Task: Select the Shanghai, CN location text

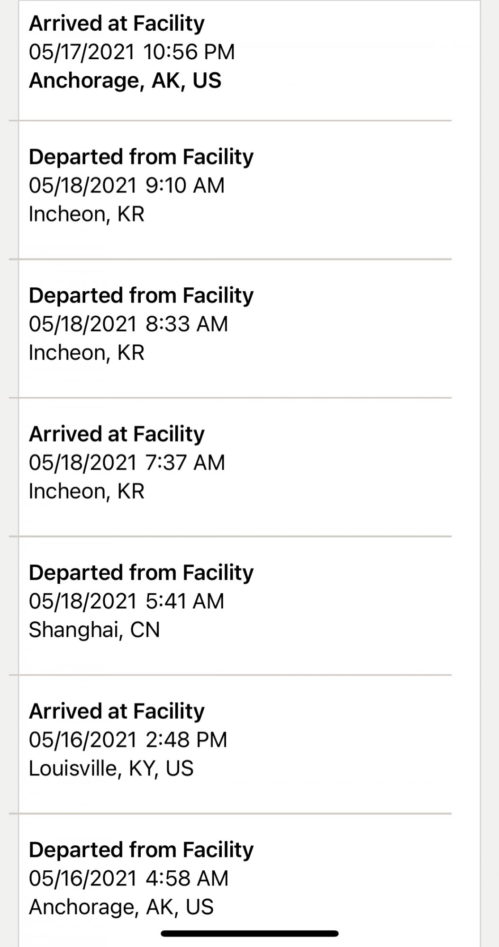Action: pos(94,630)
